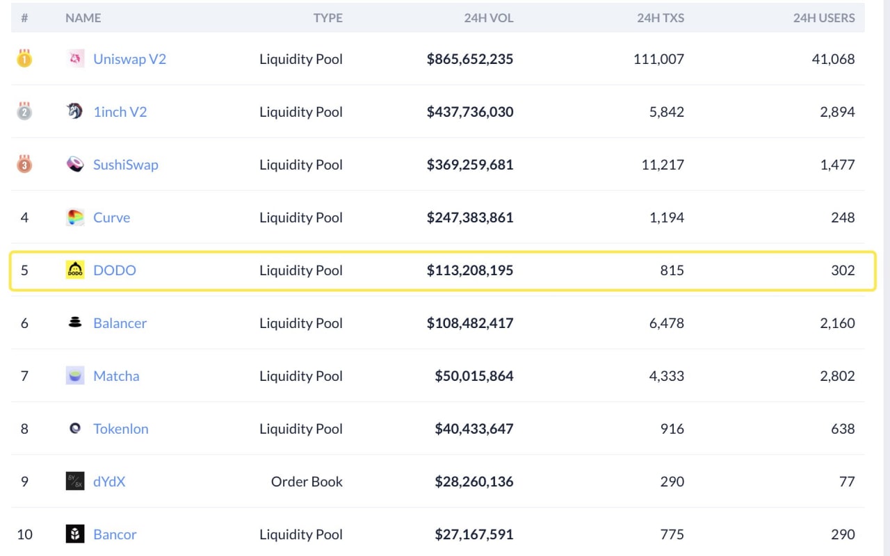Click the 41,068 users cell

[834, 59]
